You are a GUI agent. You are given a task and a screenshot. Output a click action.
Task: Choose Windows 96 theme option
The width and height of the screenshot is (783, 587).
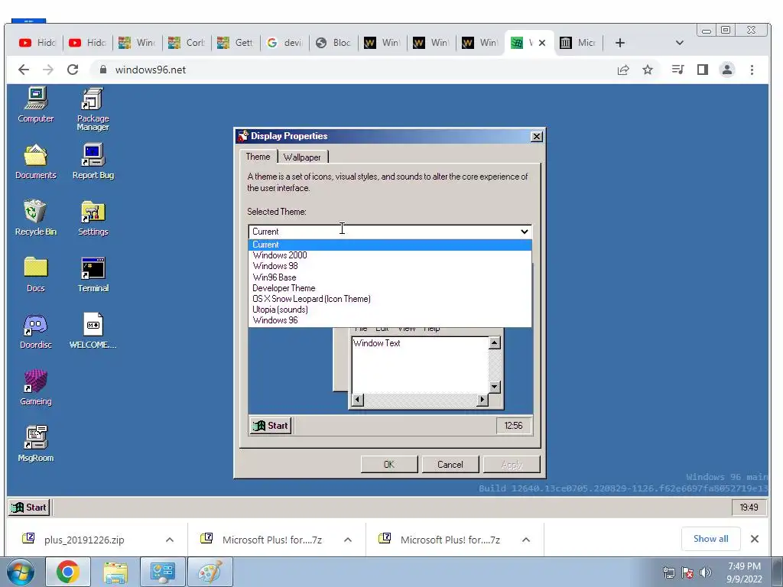point(390,320)
